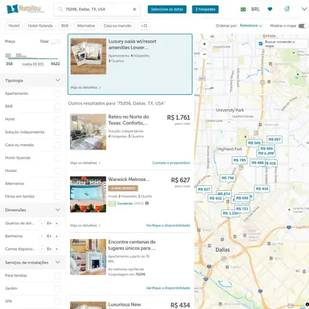Screen dimensions: 309x309
Task: Click R$ 434 map price marker
Action: click(x=262, y=189)
